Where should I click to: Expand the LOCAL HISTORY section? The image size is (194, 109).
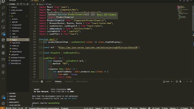15,105
